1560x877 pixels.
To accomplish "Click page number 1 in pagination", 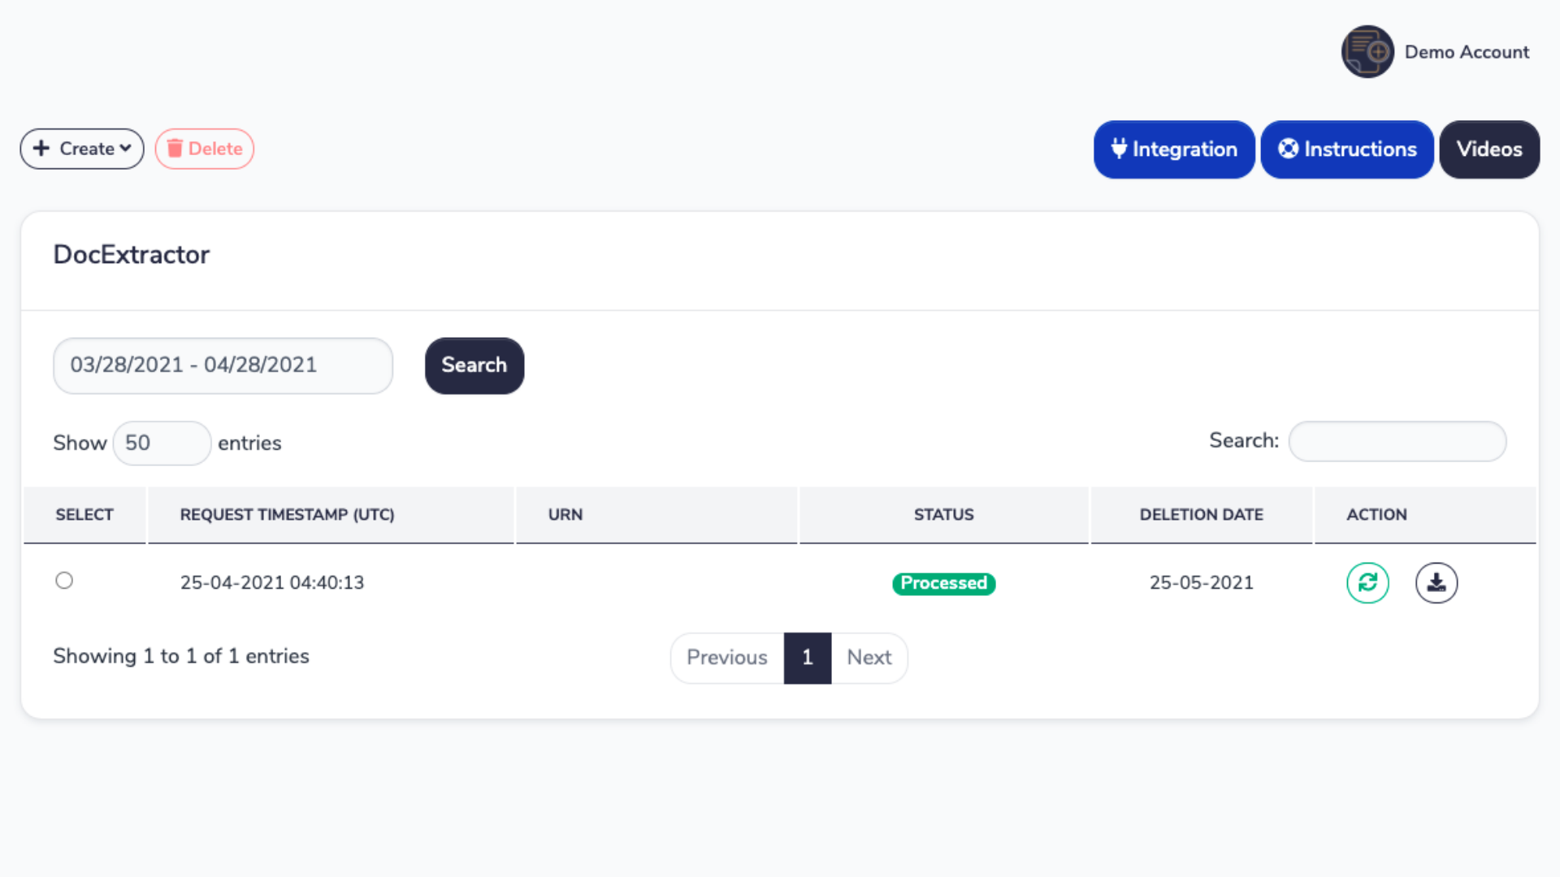I will pos(807,658).
